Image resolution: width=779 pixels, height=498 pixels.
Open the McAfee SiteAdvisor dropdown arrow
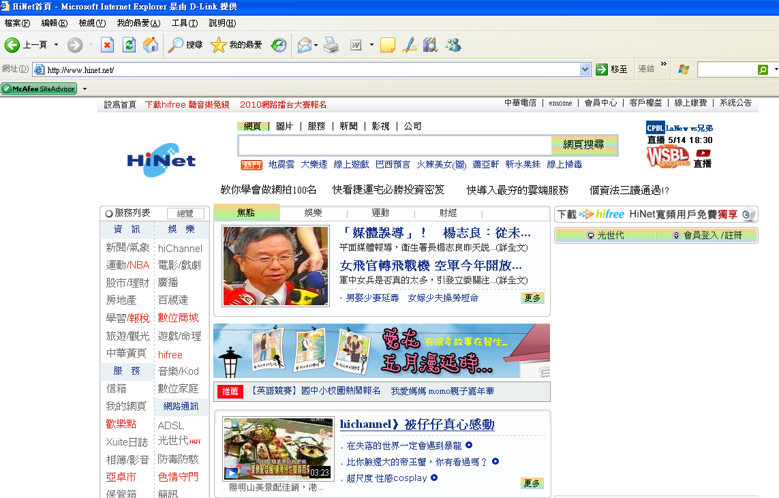point(85,89)
